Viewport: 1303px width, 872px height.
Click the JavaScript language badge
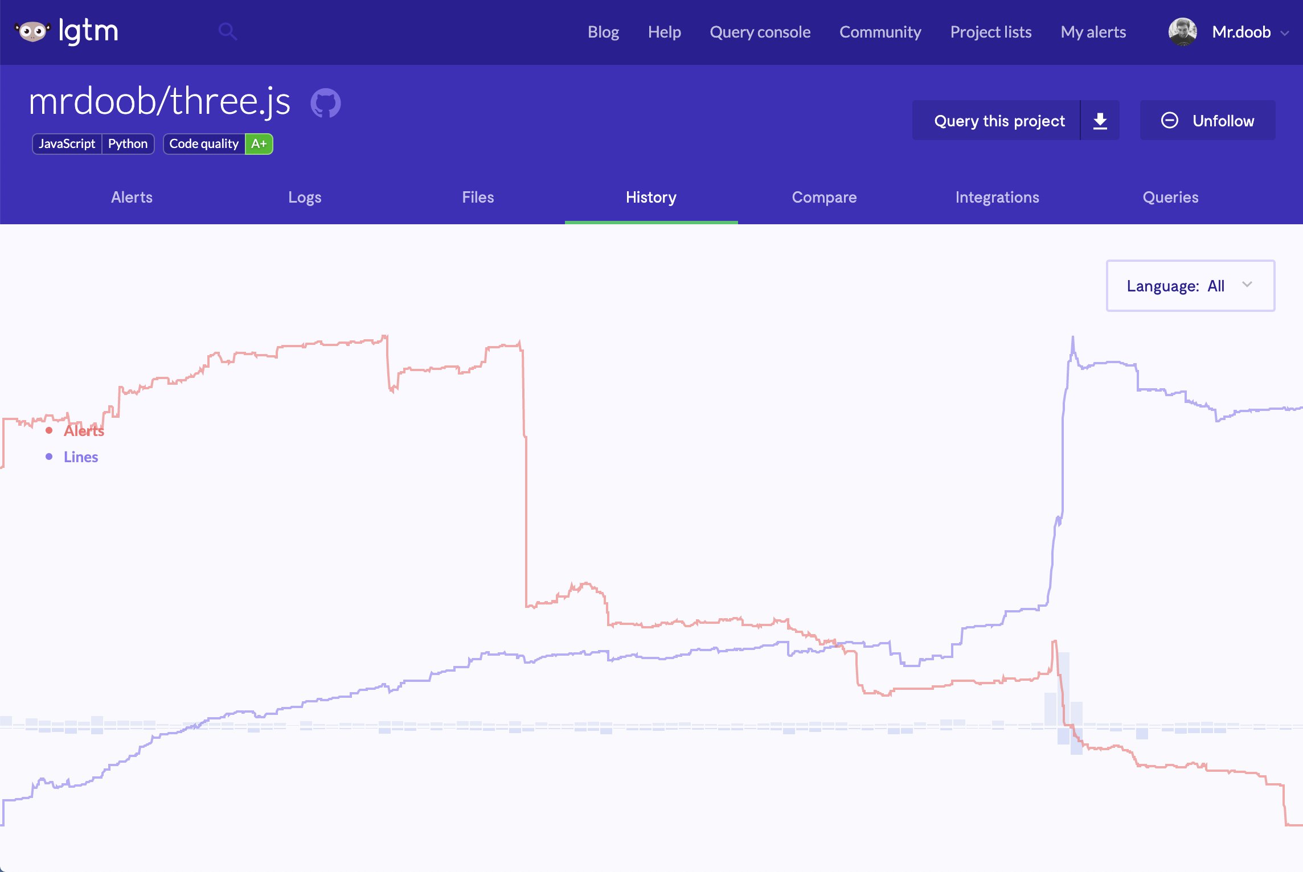click(67, 144)
